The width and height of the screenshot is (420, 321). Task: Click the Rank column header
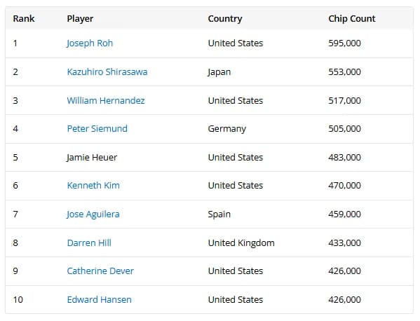[x=24, y=19]
